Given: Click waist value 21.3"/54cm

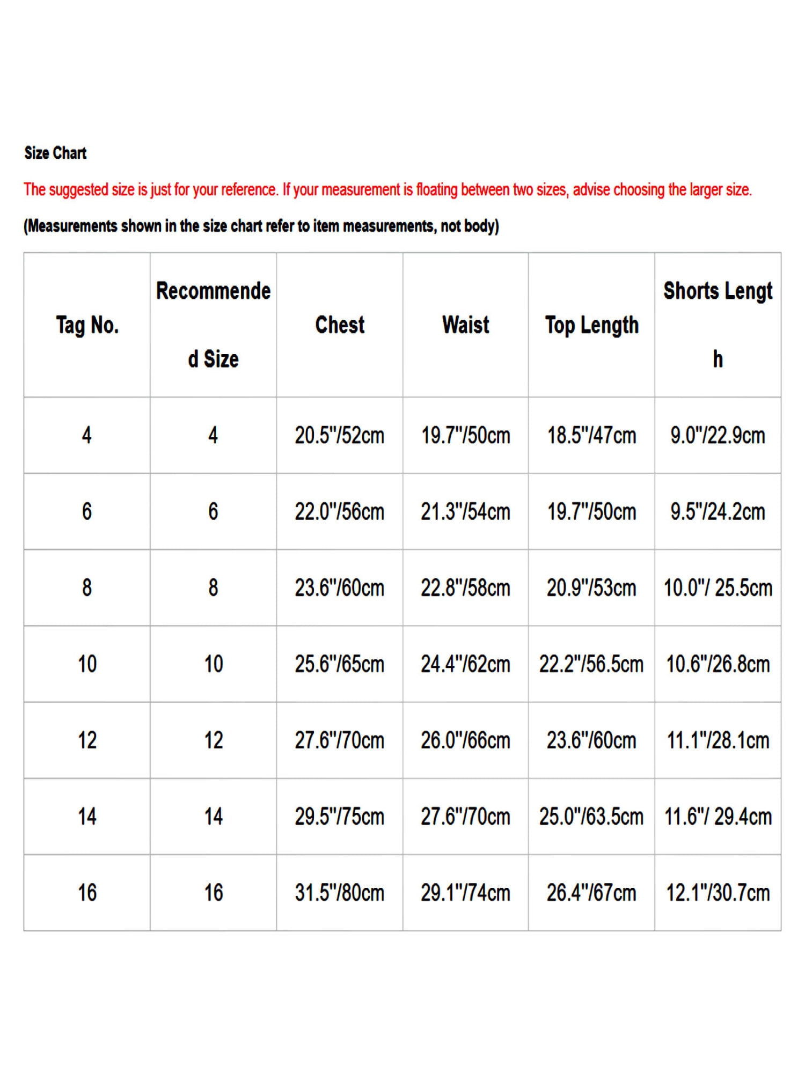Looking at the screenshot, I should (466, 512).
